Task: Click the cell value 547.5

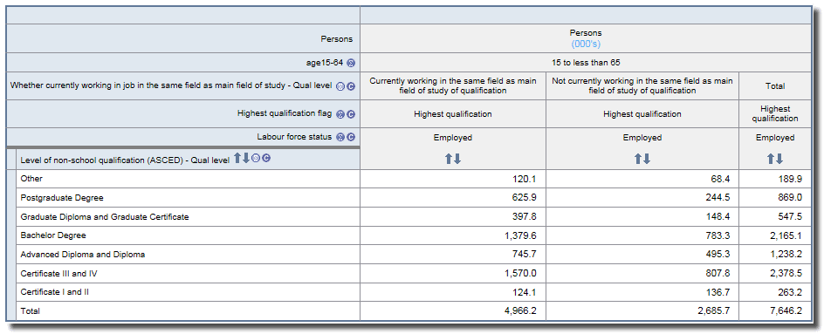Action: (x=790, y=216)
